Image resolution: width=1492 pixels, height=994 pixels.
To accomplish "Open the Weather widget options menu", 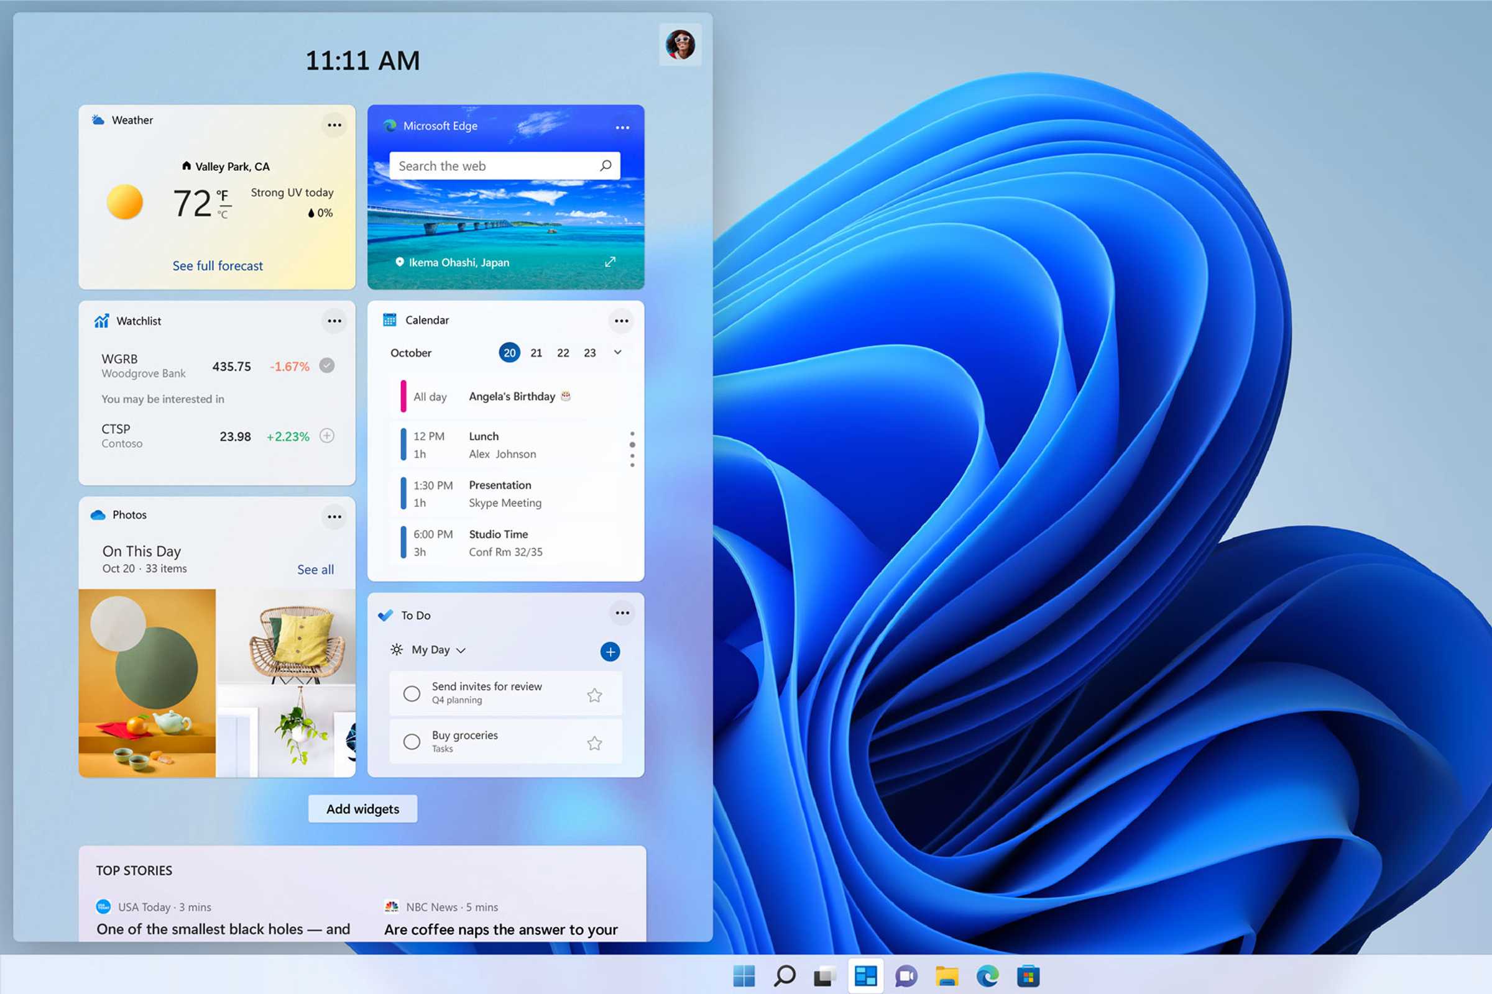I will click(334, 125).
